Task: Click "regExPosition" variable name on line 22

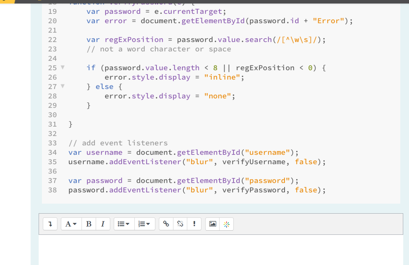Action: pyautogui.click(x=134, y=40)
